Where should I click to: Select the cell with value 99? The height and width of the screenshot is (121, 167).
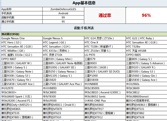point(63,18)
